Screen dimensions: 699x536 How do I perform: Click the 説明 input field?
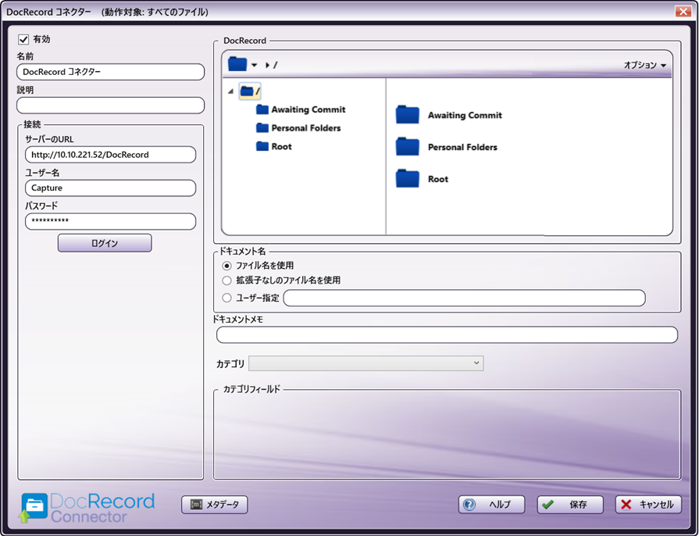[111, 105]
